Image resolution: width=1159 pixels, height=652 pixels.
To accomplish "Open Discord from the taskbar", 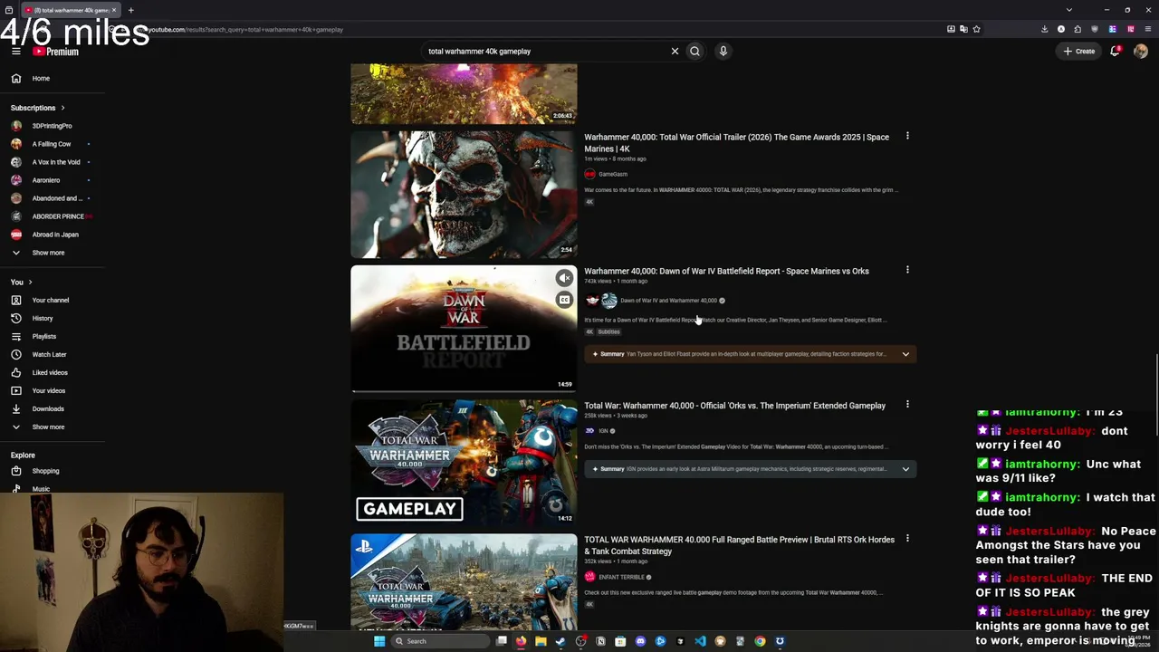I will (x=640, y=641).
